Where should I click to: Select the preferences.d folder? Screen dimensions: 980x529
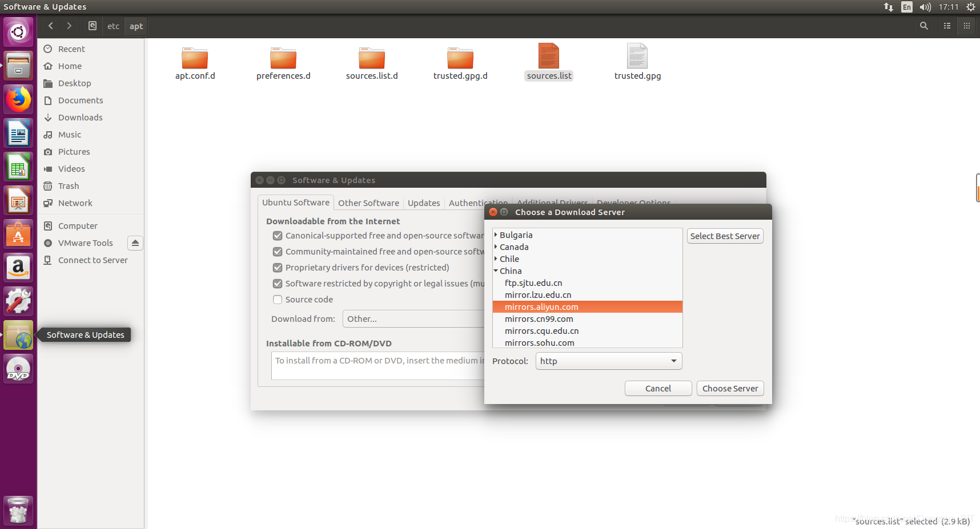coord(283,63)
